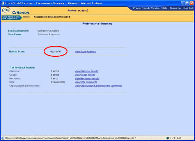Click the 'Performance Summary' heading

click(97, 23)
